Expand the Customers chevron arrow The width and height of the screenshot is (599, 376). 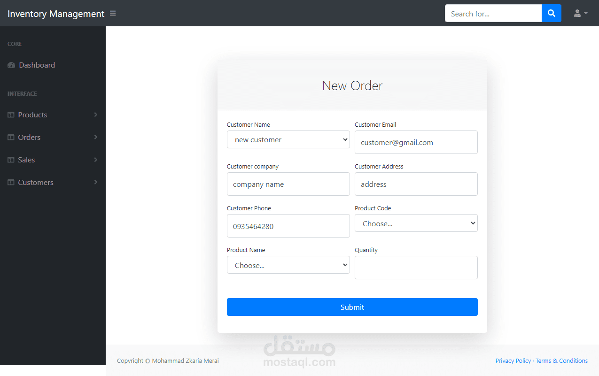point(96,183)
